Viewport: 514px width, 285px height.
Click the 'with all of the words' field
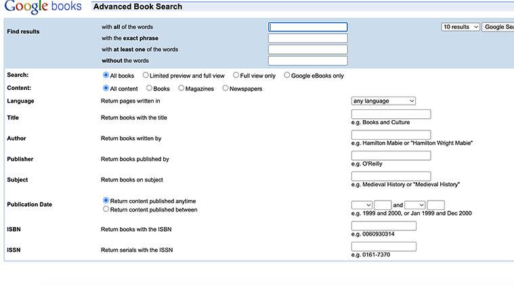pyautogui.click(x=307, y=27)
